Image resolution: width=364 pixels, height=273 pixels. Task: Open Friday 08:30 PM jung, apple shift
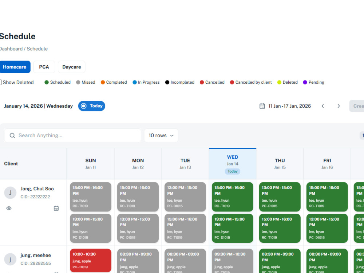click(x=327, y=261)
